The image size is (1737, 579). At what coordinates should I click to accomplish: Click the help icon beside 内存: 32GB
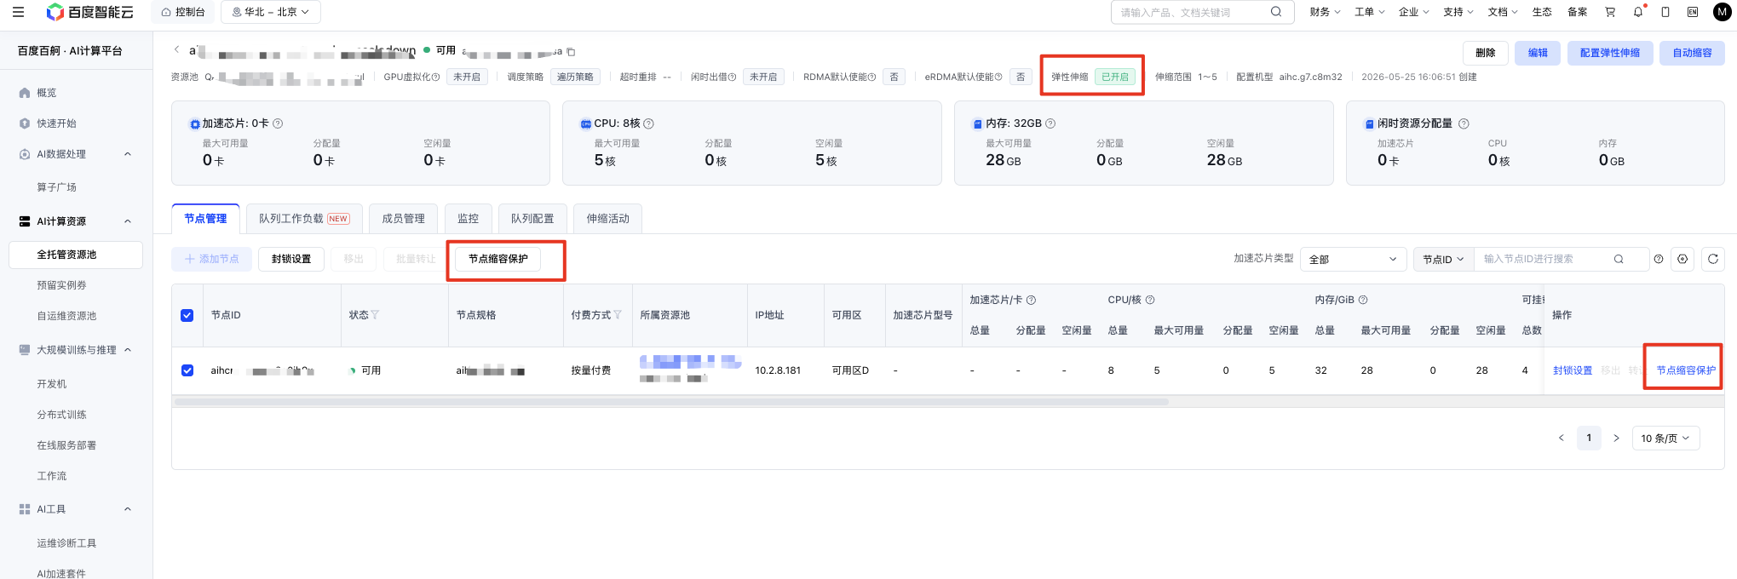point(1050,123)
